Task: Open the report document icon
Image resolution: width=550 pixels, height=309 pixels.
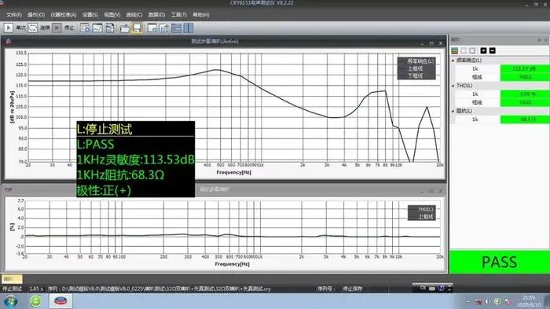Action: 109,28
